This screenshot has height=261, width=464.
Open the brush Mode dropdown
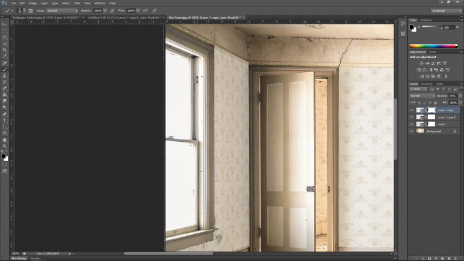click(62, 10)
